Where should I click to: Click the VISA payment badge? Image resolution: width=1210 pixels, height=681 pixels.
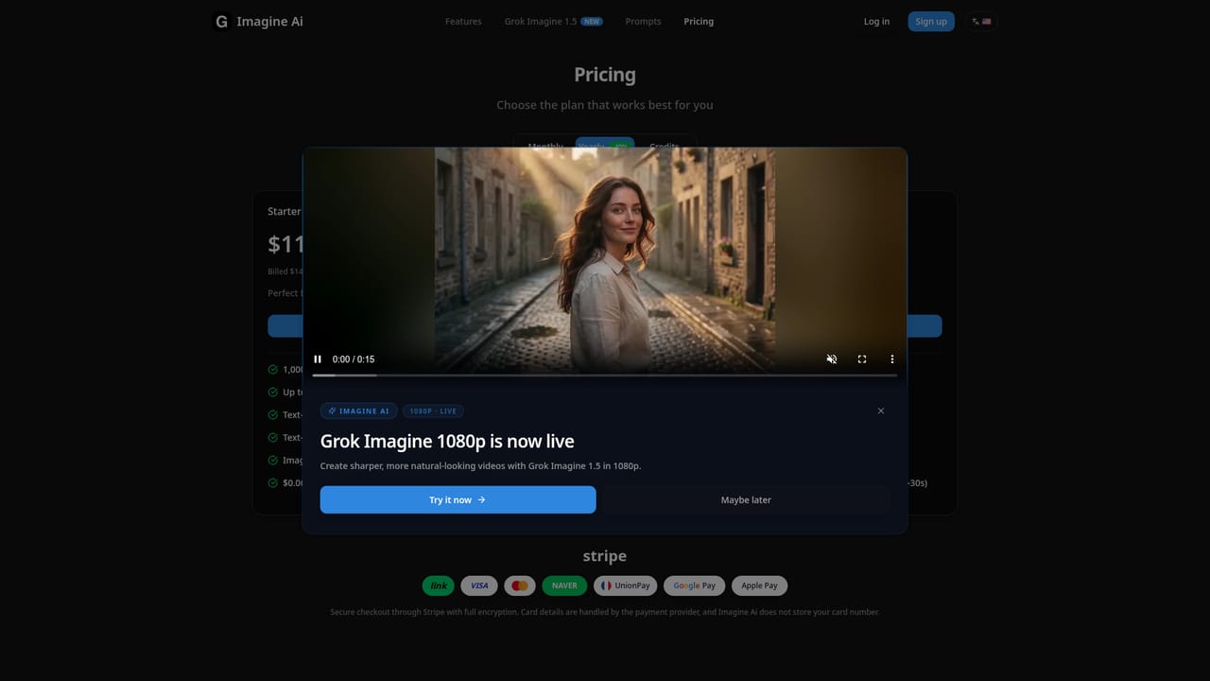(479, 585)
